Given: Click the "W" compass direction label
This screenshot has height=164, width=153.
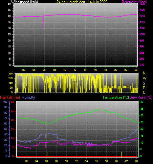Looking at the screenshot, I should 144,78.
